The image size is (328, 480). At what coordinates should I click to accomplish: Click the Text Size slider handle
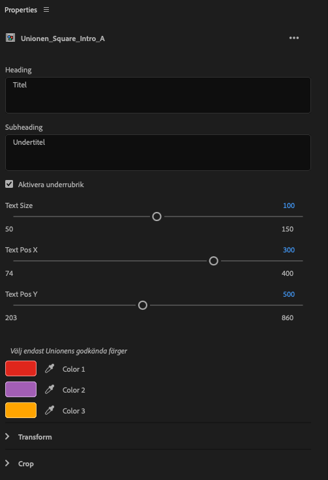pos(157,217)
